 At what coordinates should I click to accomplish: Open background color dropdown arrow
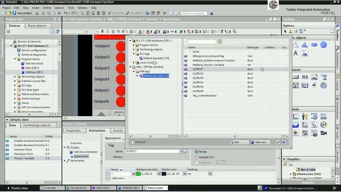[159, 174]
